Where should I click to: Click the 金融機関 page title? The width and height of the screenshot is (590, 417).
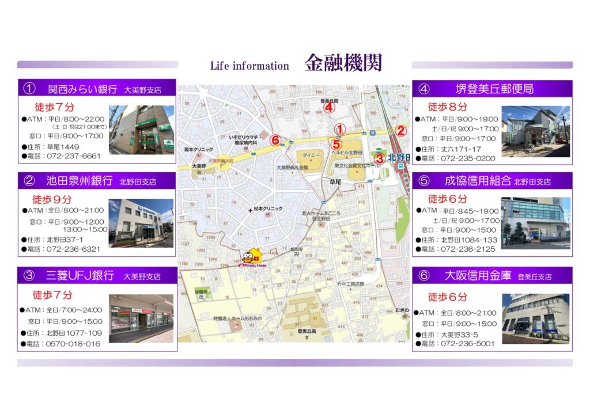click(343, 63)
